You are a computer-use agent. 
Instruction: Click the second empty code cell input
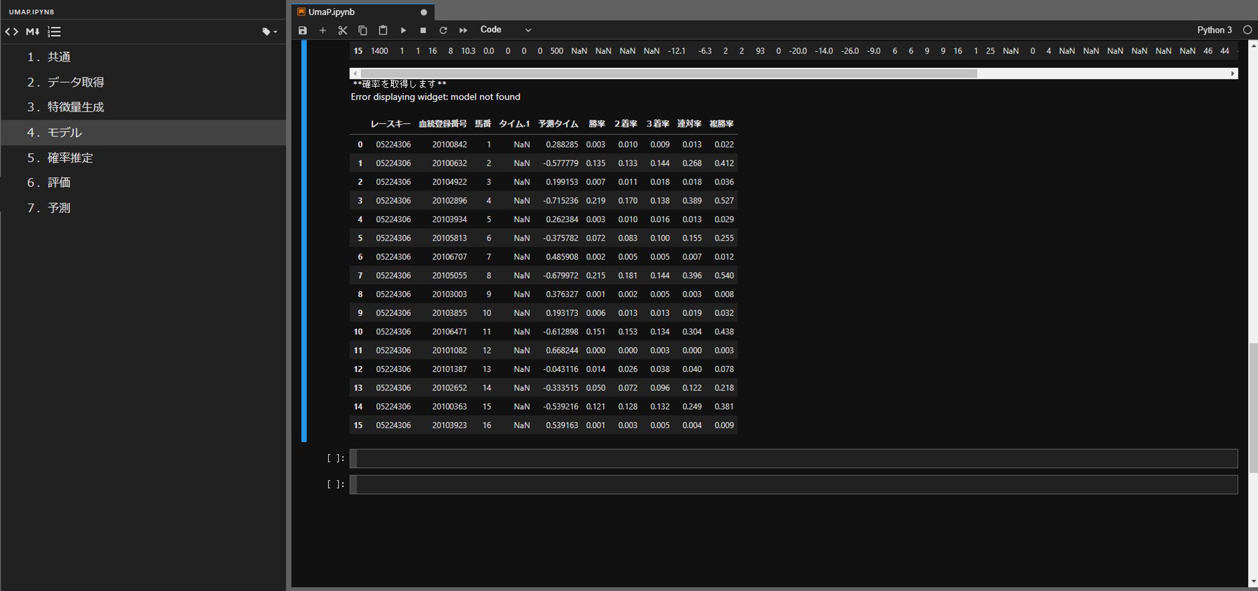tap(793, 485)
